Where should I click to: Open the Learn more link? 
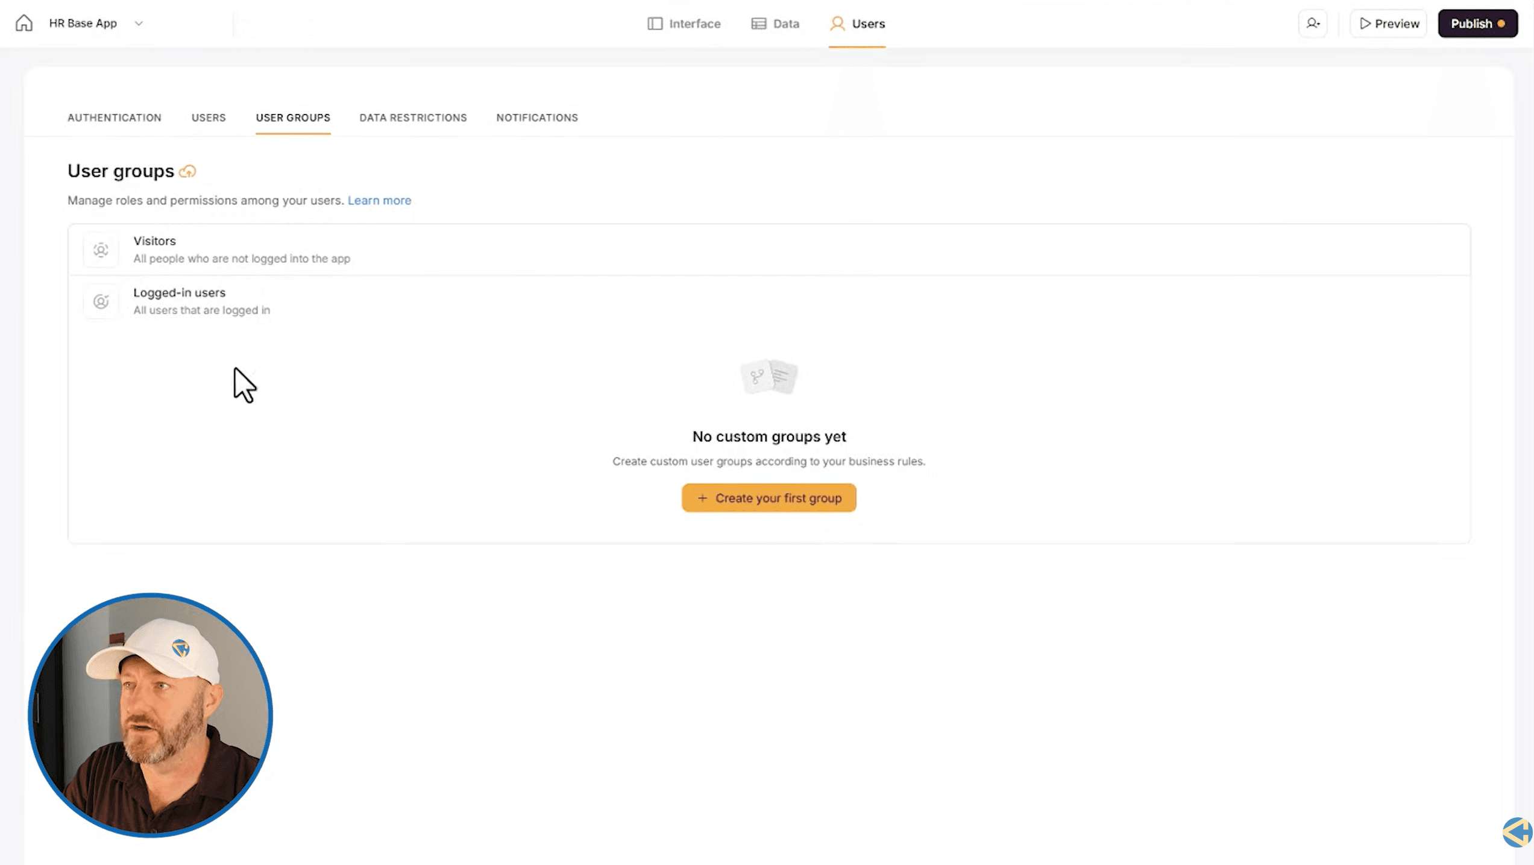click(x=380, y=200)
